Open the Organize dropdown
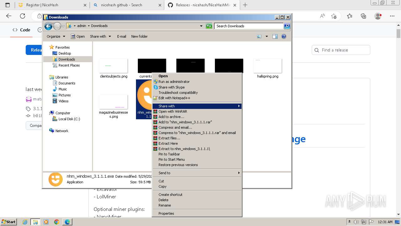401x226 pixels. [x=56, y=36]
